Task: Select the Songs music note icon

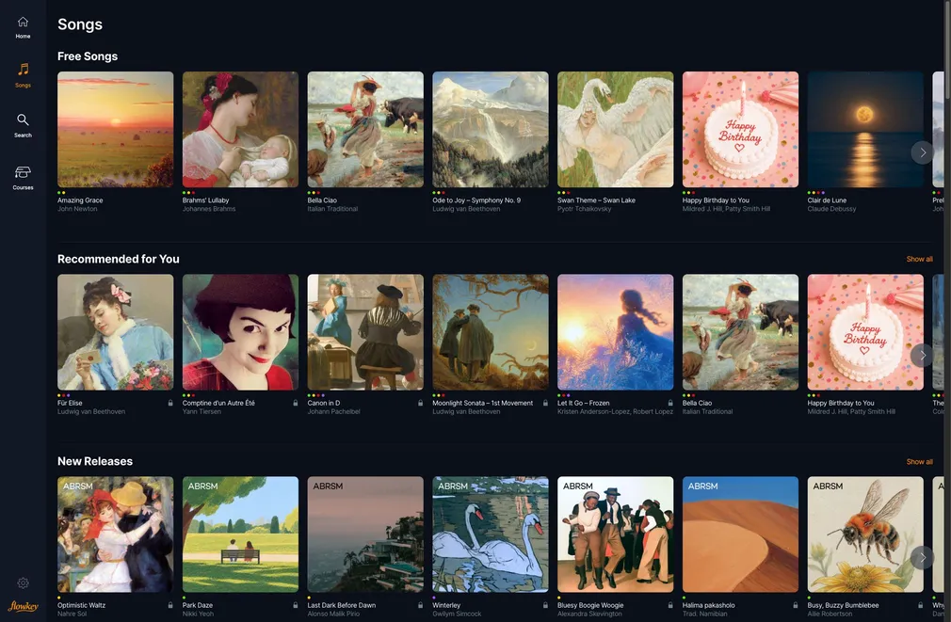Action: point(23,69)
